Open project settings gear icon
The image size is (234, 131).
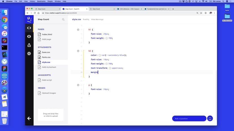point(29,53)
